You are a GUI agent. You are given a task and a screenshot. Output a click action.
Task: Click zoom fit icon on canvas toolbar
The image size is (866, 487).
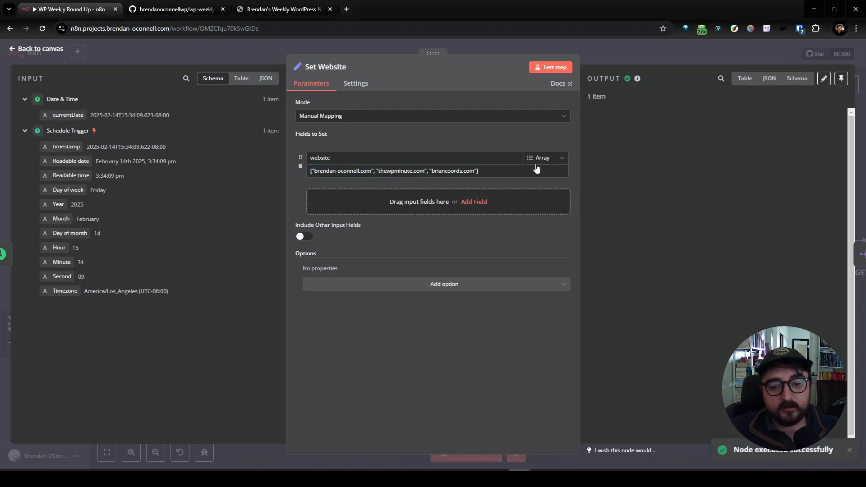click(x=107, y=452)
